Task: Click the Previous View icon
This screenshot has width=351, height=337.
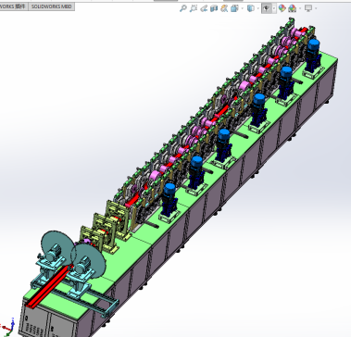Action: coord(204,8)
